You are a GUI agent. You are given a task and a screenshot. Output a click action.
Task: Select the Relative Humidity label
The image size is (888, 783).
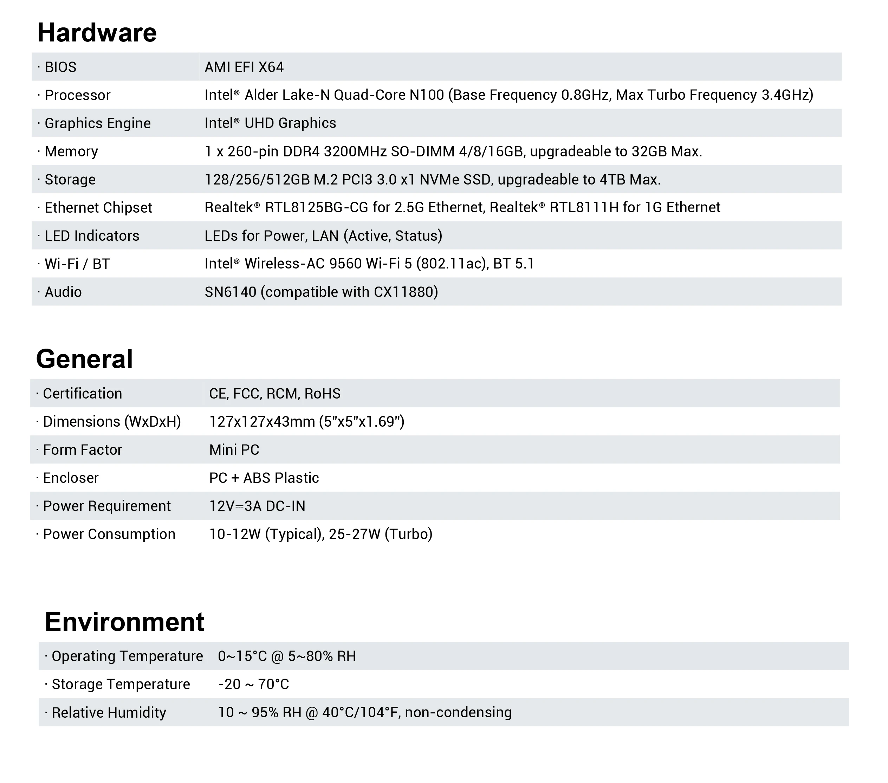[109, 713]
